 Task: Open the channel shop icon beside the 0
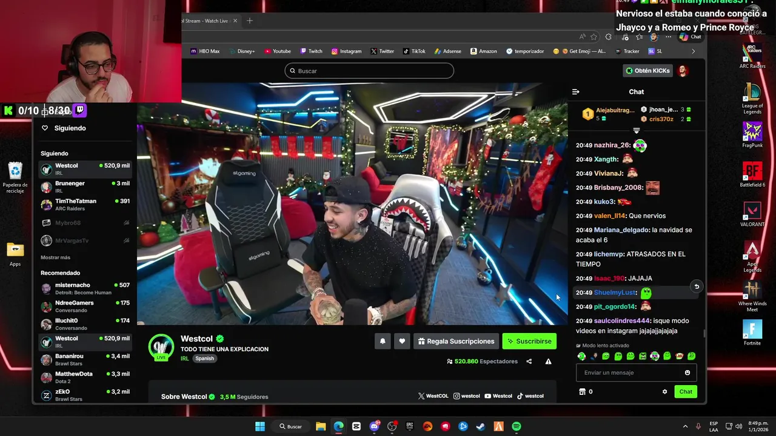(x=582, y=392)
